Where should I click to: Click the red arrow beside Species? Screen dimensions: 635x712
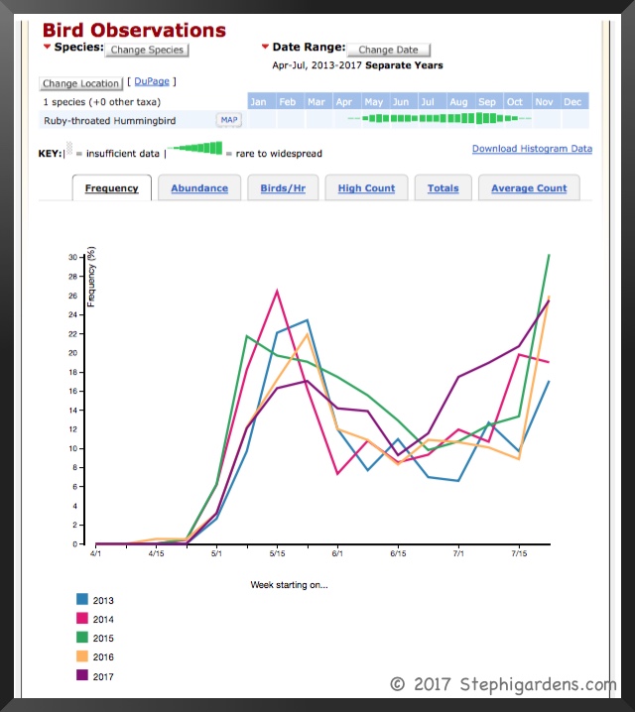point(47,47)
